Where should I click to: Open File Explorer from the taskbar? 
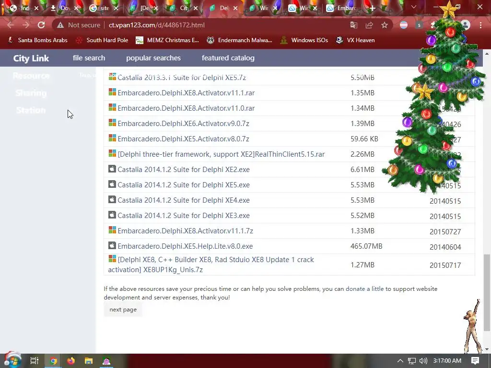coord(89,361)
